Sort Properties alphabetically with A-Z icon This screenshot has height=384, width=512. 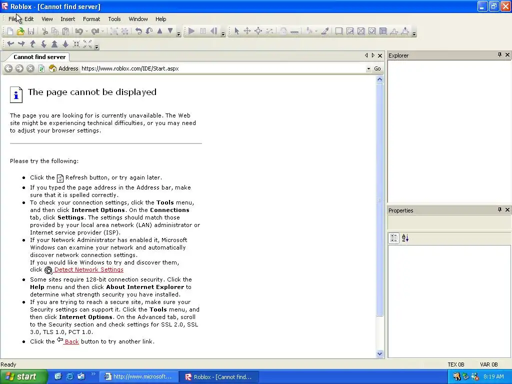405,238
